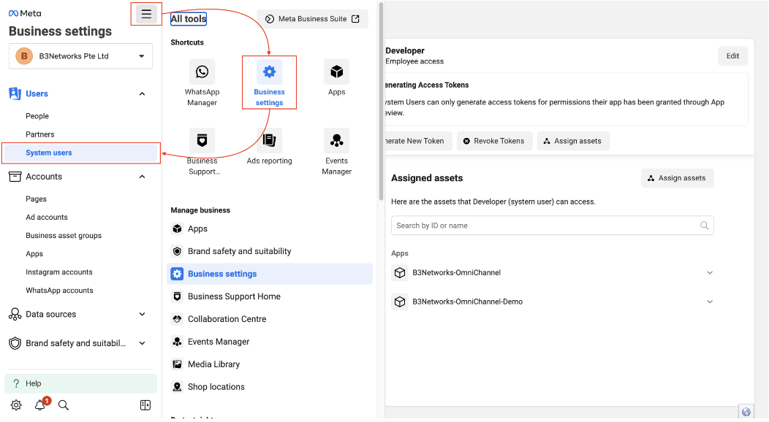769x422 pixels.
Task: Open the B3Networks Pte Ltd business dropdown
Action: 80,55
